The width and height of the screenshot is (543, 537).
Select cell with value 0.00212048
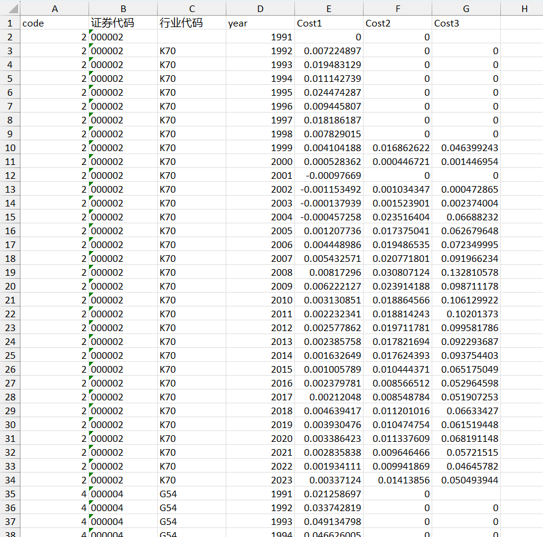click(x=329, y=397)
